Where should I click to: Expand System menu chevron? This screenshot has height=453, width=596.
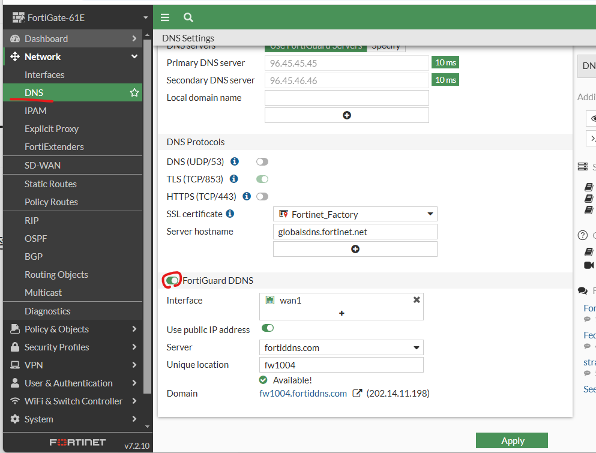tap(134, 419)
